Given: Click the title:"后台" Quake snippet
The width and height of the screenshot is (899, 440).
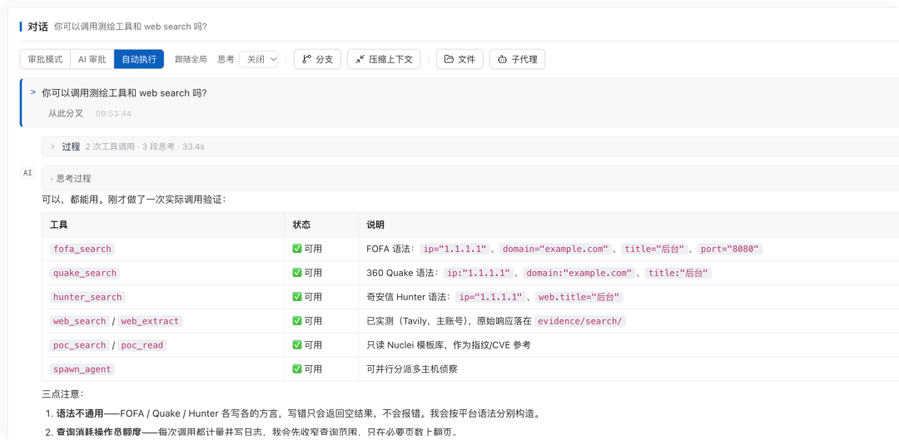Looking at the screenshot, I should [678, 274].
